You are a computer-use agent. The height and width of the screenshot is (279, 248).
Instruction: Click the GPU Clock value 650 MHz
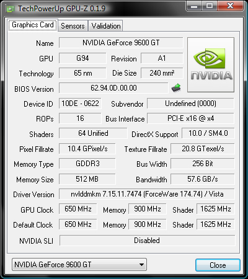point(78,209)
